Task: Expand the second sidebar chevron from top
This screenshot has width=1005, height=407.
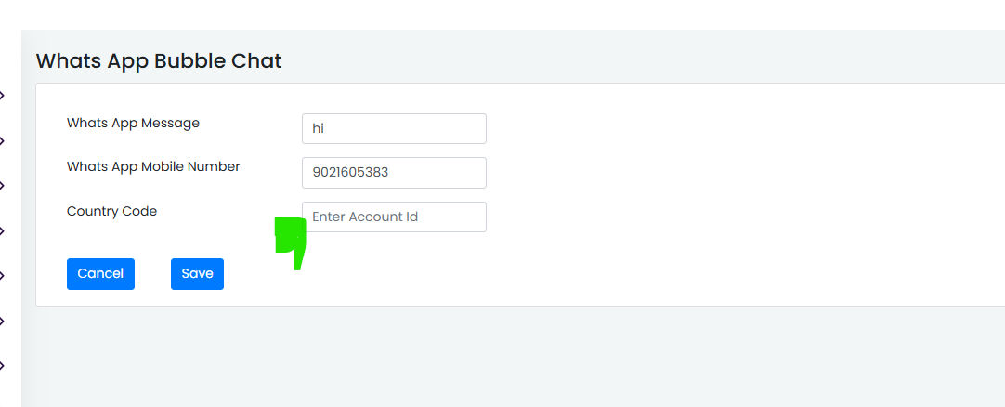Action: point(2,140)
